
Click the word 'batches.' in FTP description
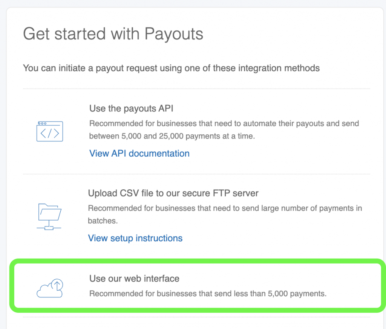coord(103,221)
